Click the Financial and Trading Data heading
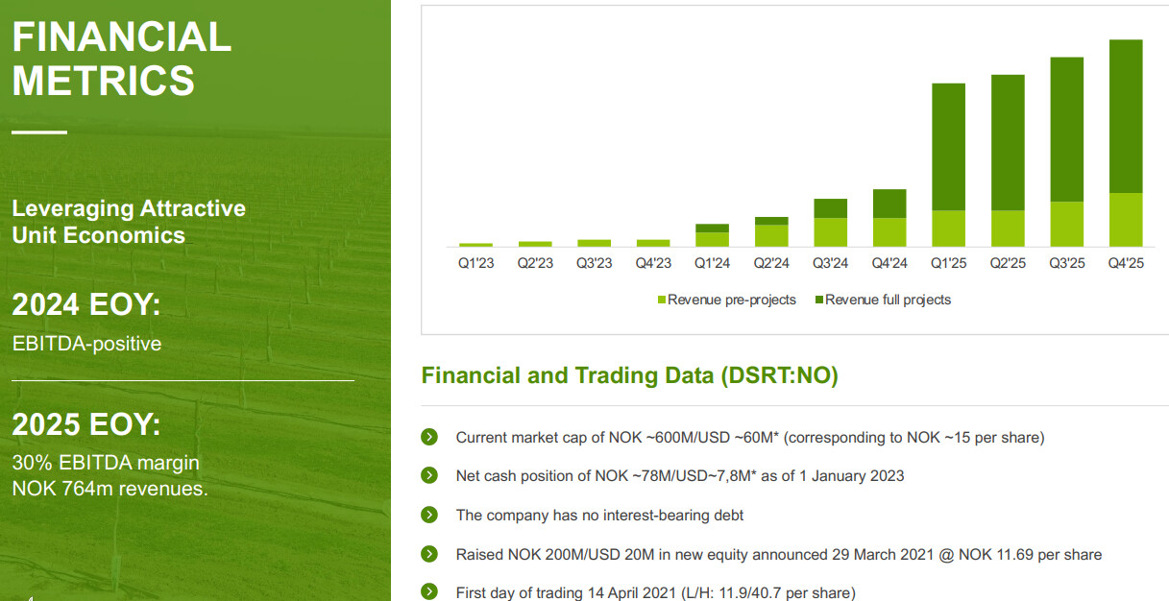The width and height of the screenshot is (1169, 601). point(630,375)
